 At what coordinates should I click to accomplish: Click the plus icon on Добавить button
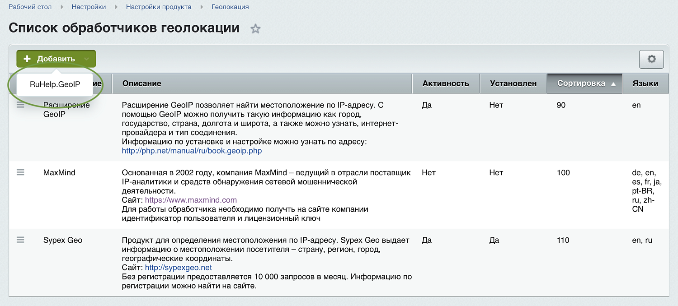[x=27, y=58]
